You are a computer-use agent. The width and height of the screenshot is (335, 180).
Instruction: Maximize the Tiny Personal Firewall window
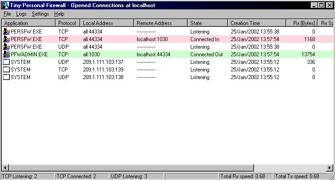click(x=321, y=5)
